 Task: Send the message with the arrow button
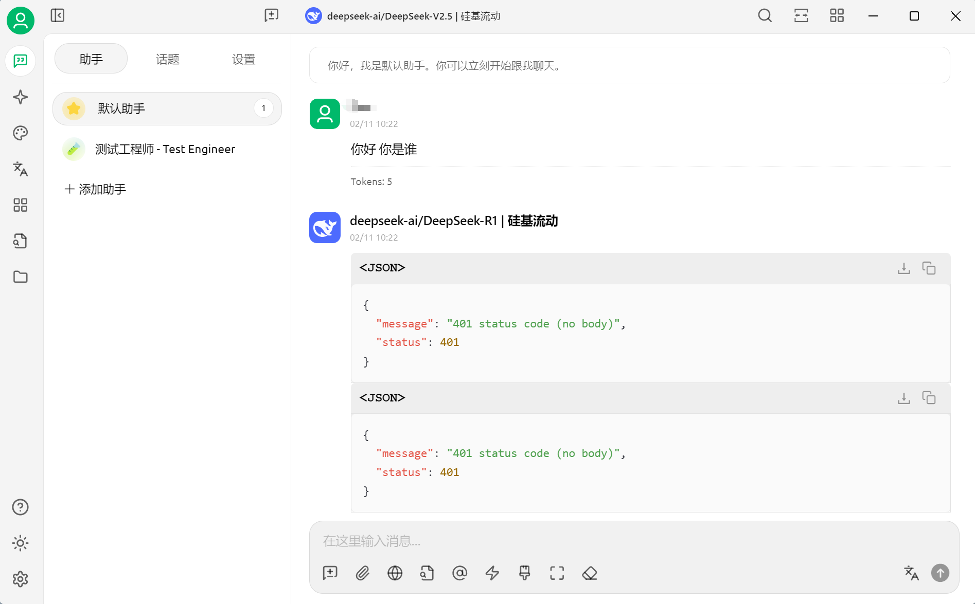[940, 573]
